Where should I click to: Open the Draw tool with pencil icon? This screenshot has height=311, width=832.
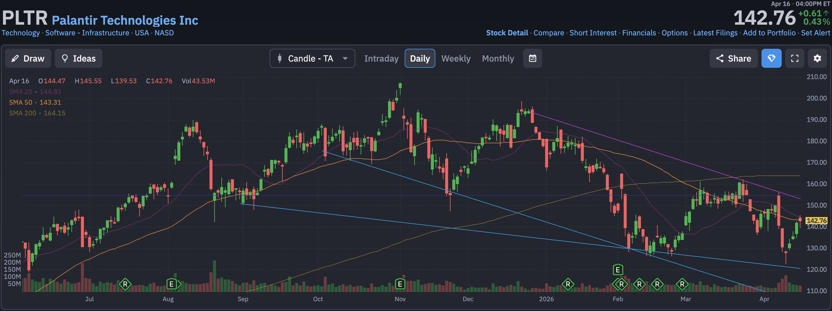(x=28, y=58)
